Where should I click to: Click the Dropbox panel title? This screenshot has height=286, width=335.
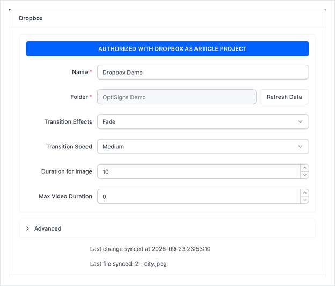click(31, 18)
